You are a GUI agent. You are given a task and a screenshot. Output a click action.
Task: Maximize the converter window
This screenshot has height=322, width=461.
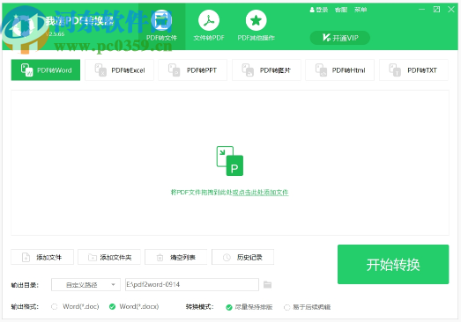tap(436, 10)
